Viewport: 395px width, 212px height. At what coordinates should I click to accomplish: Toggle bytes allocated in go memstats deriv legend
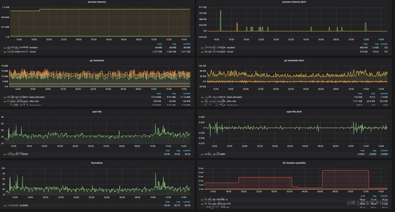pyautogui.click(x=223, y=97)
